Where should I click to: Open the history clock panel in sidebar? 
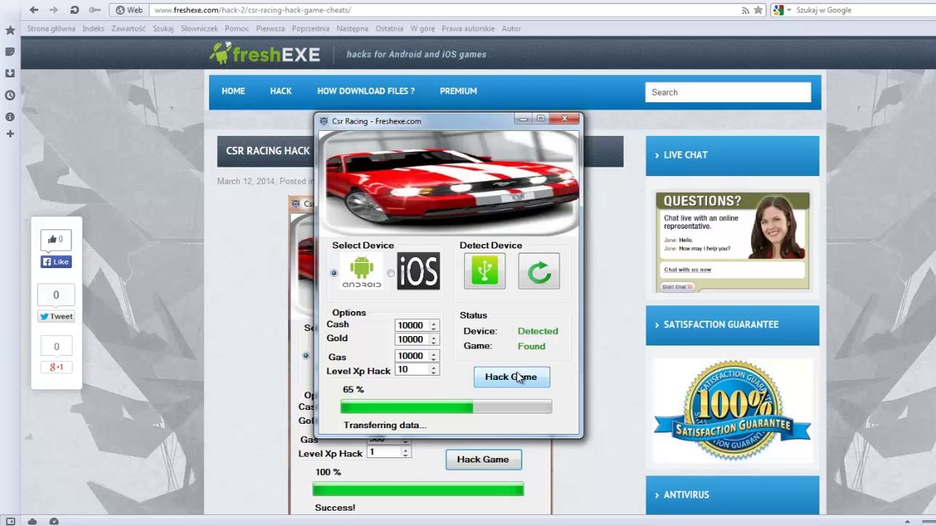tap(10, 95)
